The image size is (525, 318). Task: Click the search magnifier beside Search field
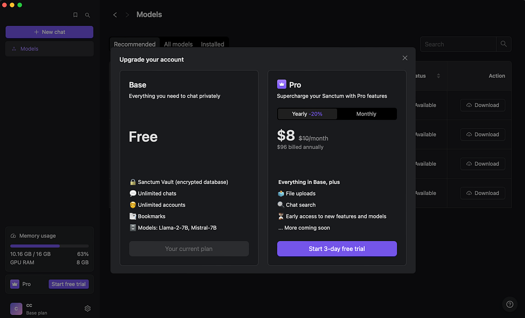point(504,44)
